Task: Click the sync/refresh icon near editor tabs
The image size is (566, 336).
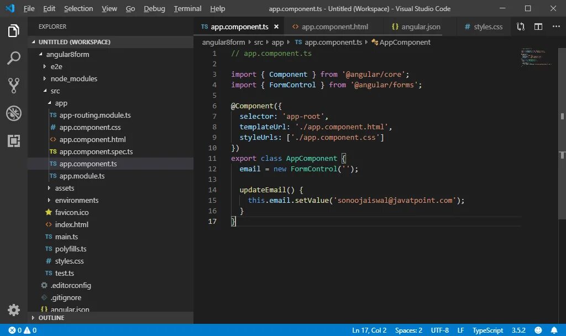Action: pyautogui.click(x=520, y=26)
